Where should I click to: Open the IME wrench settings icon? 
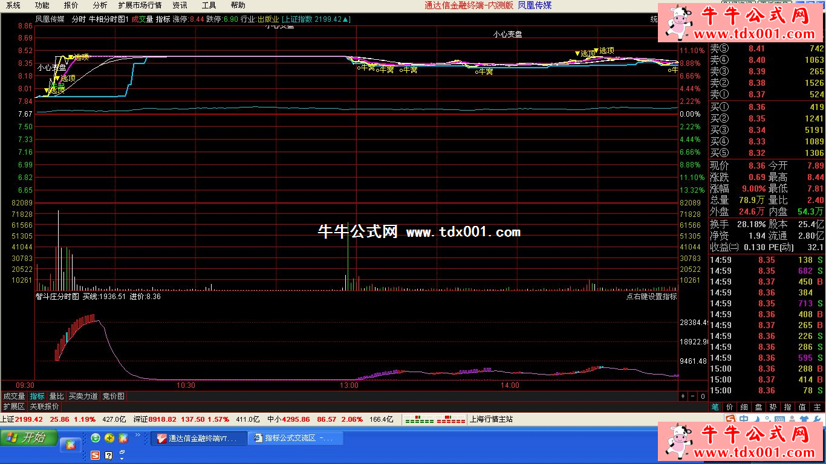tap(817, 419)
